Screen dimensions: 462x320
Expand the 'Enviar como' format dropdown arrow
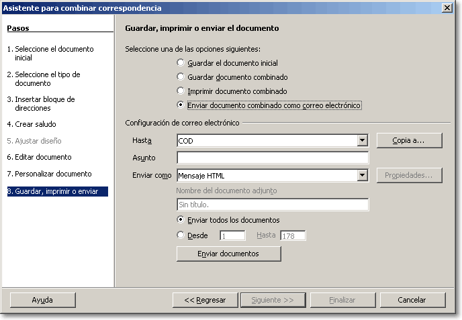(363, 176)
